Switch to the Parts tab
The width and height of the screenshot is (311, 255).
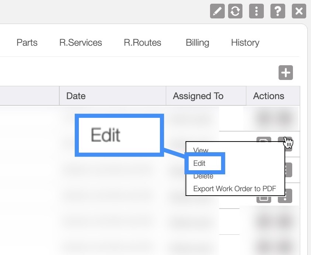coord(27,43)
